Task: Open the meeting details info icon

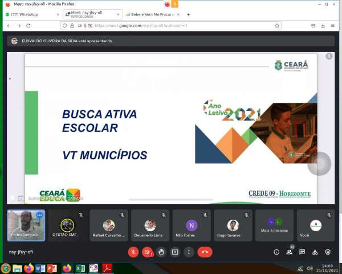Action: pyautogui.click(x=276, y=252)
